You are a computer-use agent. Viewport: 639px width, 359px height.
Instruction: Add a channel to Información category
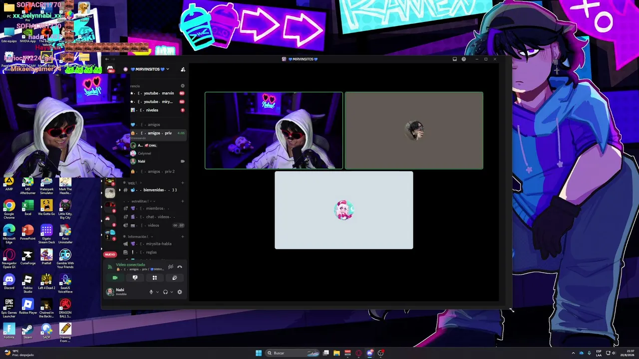pyautogui.click(x=183, y=237)
